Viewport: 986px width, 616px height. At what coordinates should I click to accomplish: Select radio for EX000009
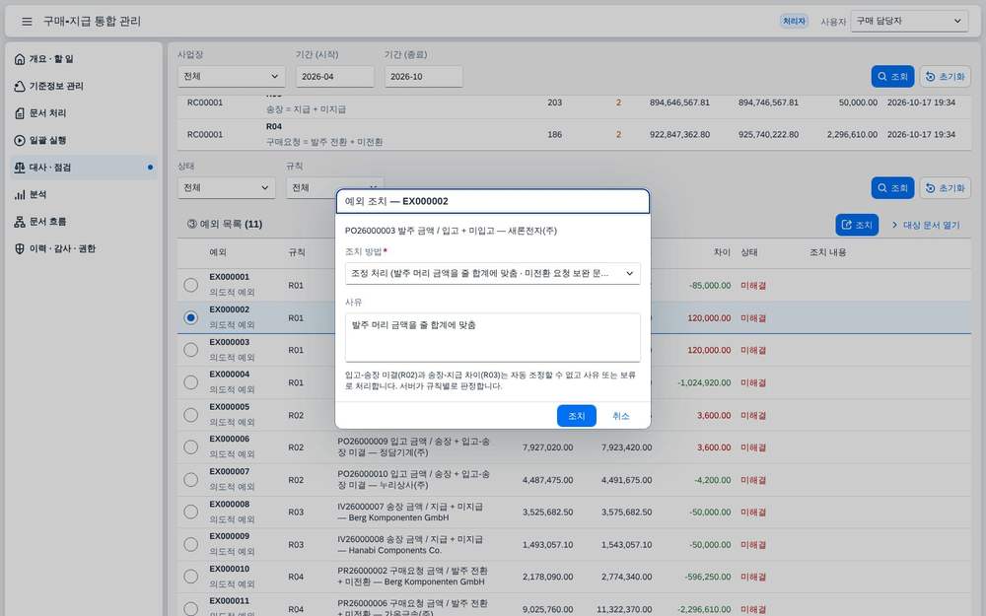(x=190, y=544)
